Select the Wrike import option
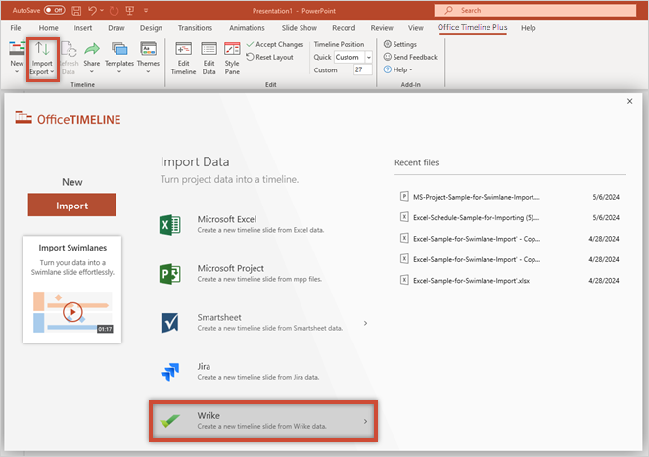Screen dimensions: 649x457 (x=263, y=421)
